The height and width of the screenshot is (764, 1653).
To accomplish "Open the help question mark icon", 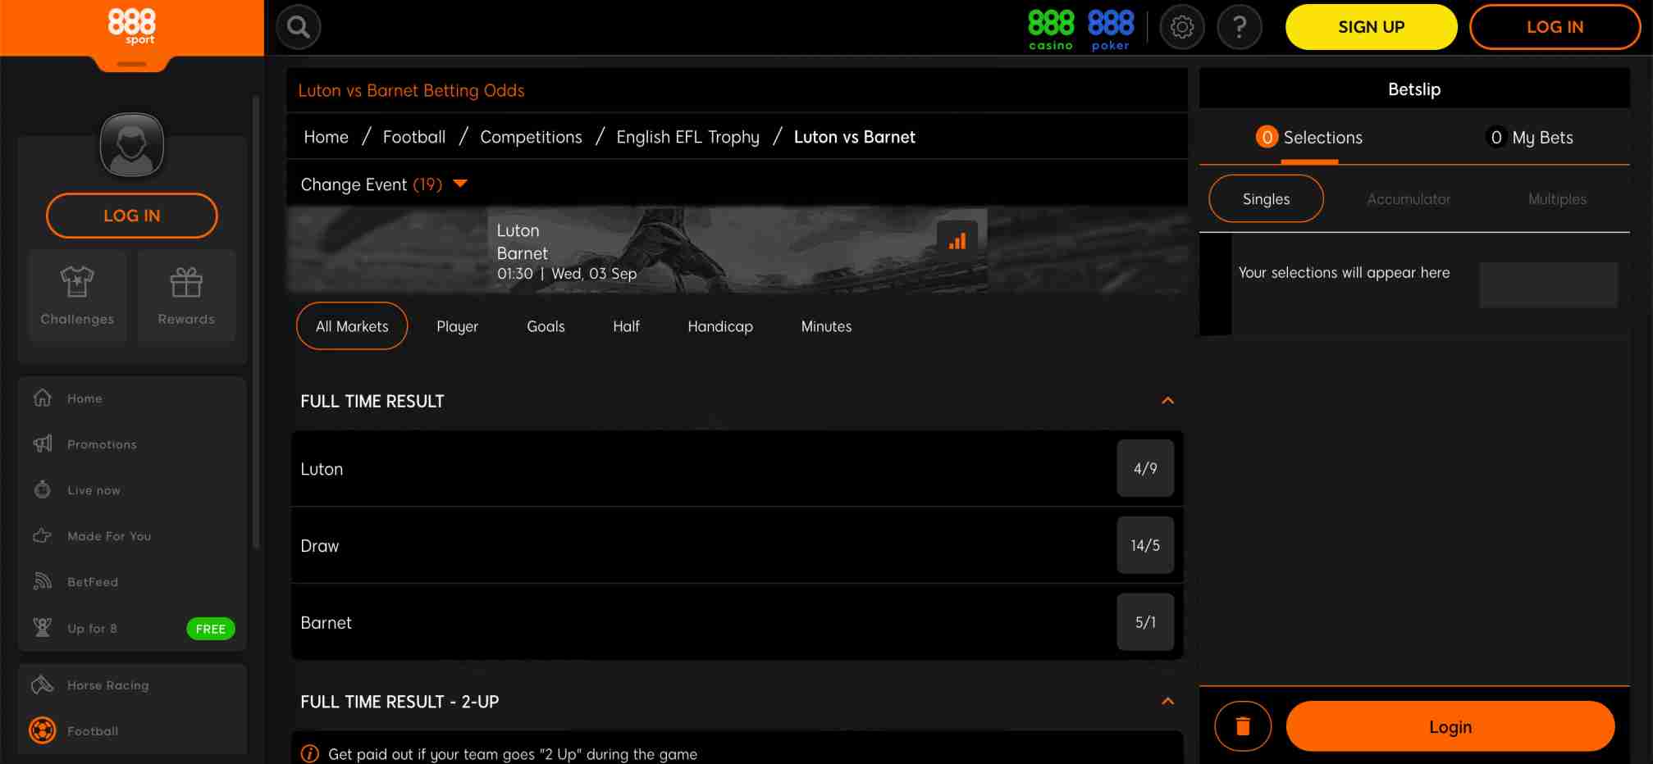I will (1240, 27).
